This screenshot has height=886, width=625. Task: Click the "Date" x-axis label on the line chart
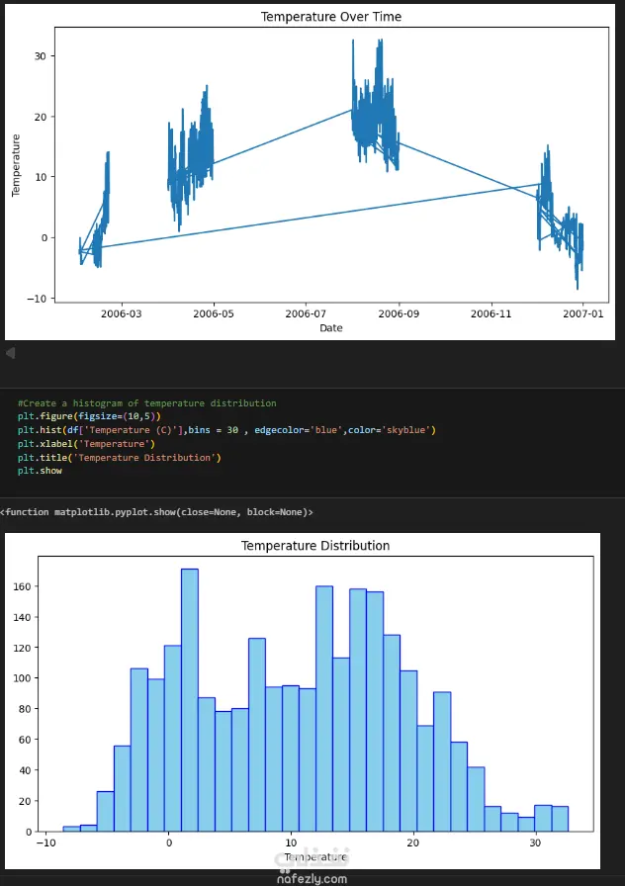click(330, 328)
